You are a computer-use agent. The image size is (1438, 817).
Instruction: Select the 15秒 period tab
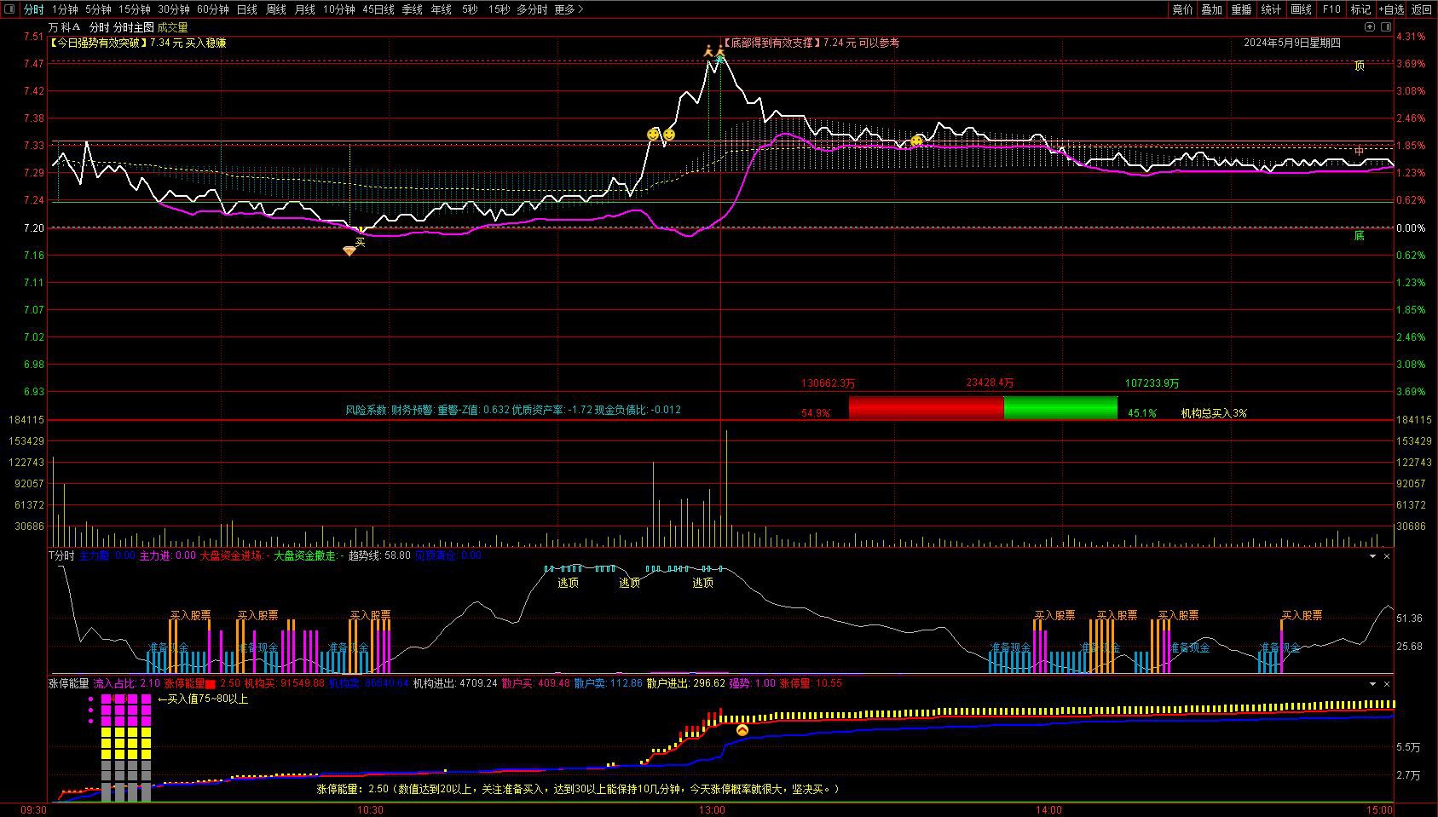click(499, 9)
